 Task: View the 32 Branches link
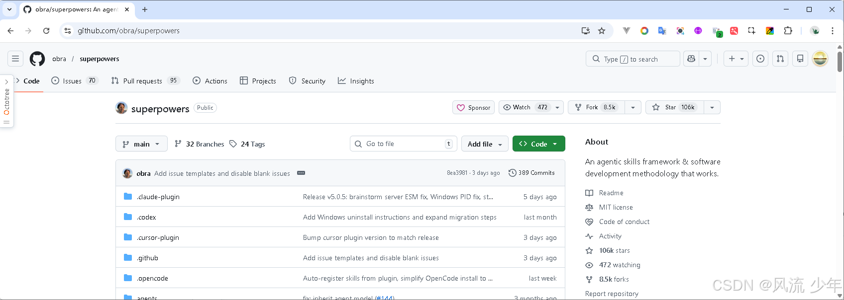tap(200, 144)
